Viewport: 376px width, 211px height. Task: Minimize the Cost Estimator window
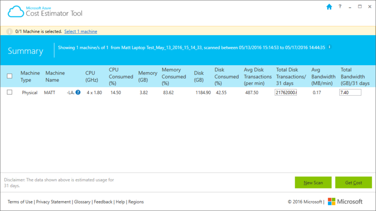(350, 7)
